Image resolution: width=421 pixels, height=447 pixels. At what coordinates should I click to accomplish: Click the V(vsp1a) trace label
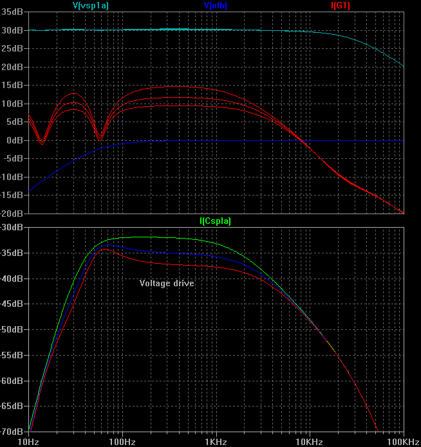coord(91,5)
